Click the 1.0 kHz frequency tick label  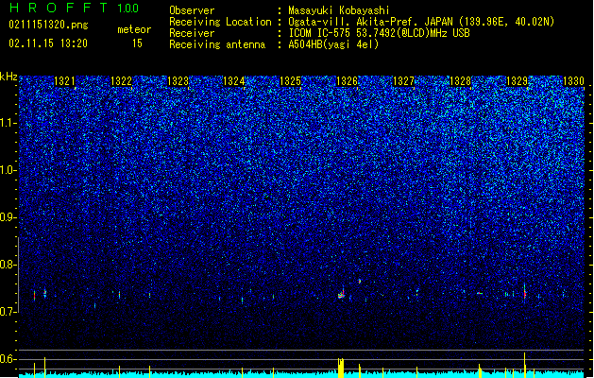8,170
